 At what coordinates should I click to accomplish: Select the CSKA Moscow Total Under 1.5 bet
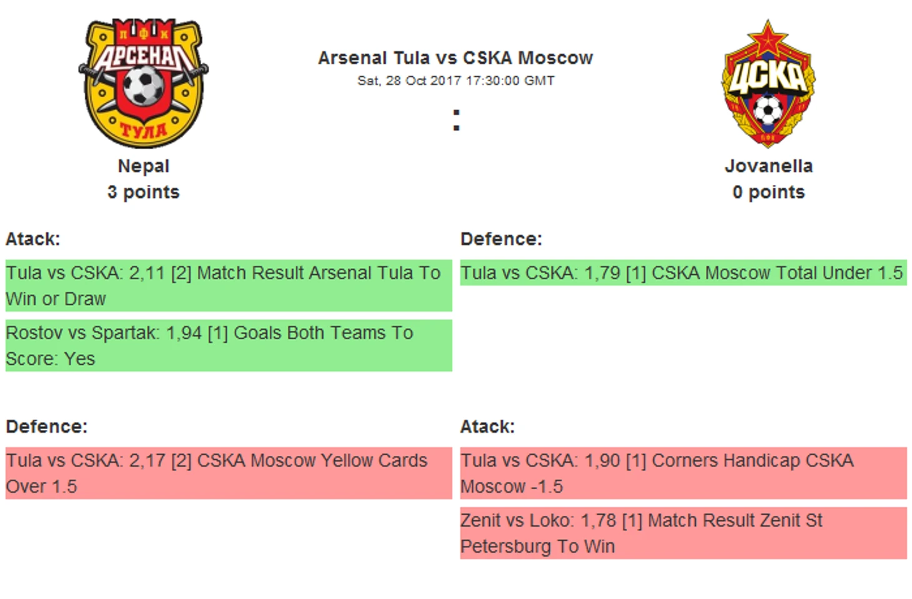pyautogui.click(x=683, y=273)
